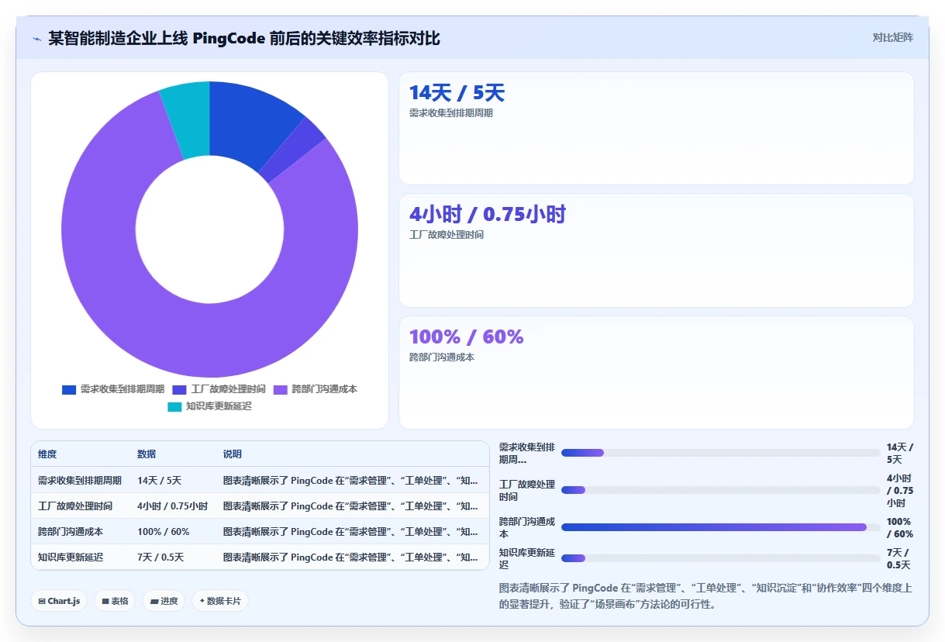The image size is (945, 642).
Task: Toggle the 需求收集到排期周期 legend swatch
Action: point(69,389)
